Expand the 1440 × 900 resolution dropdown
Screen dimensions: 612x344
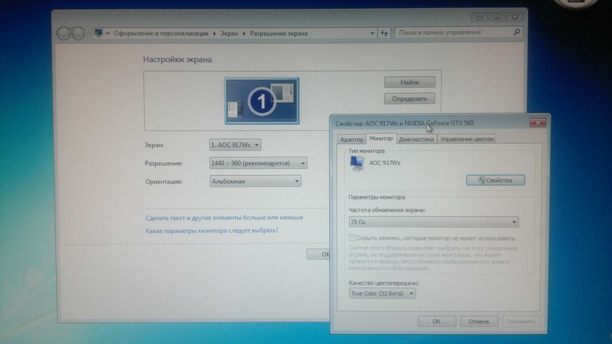[x=258, y=163]
